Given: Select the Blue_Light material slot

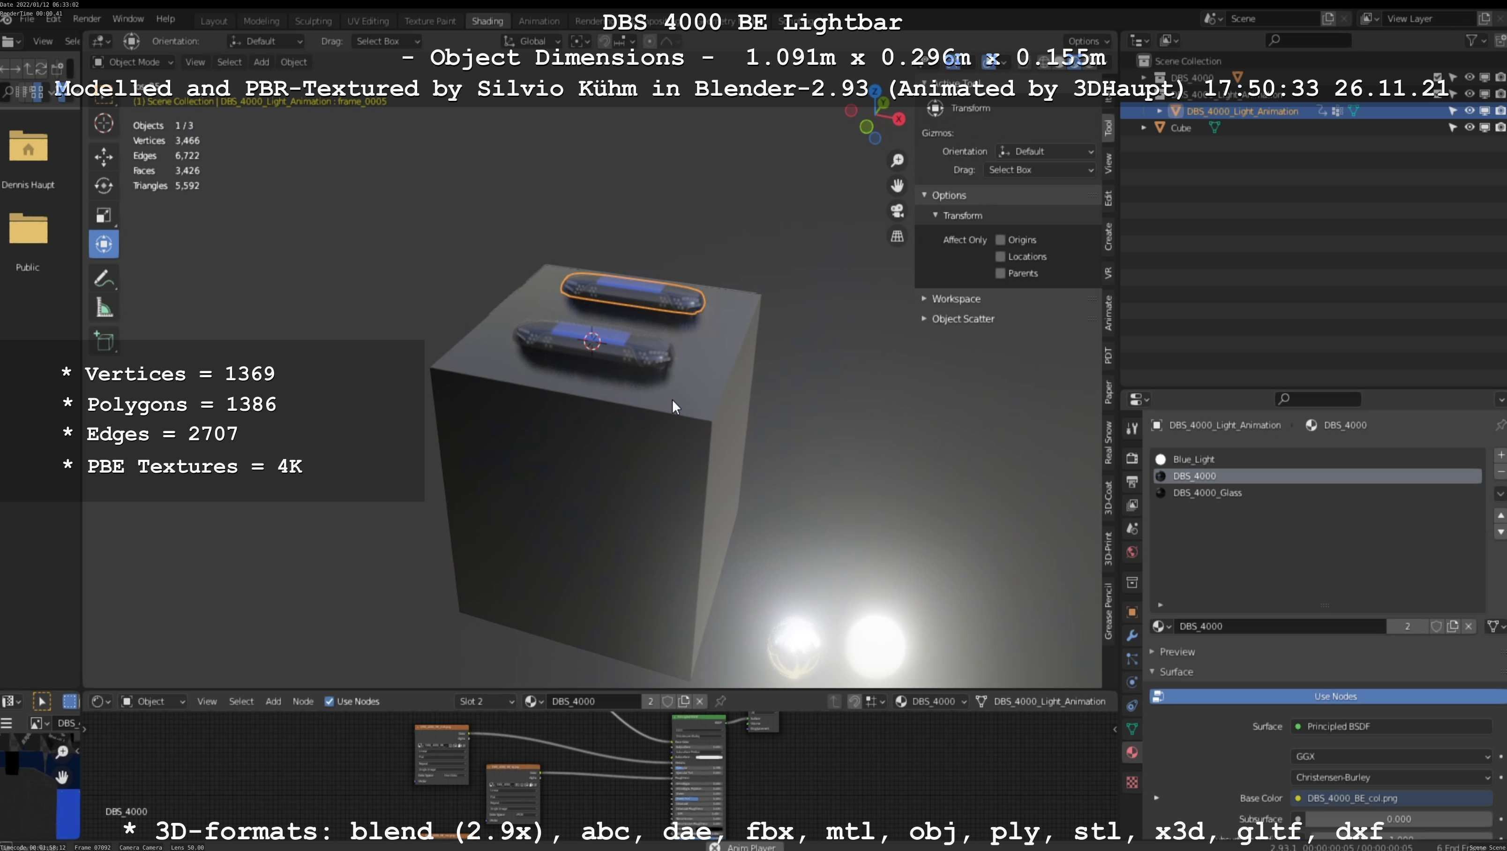Looking at the screenshot, I should pyautogui.click(x=1317, y=459).
